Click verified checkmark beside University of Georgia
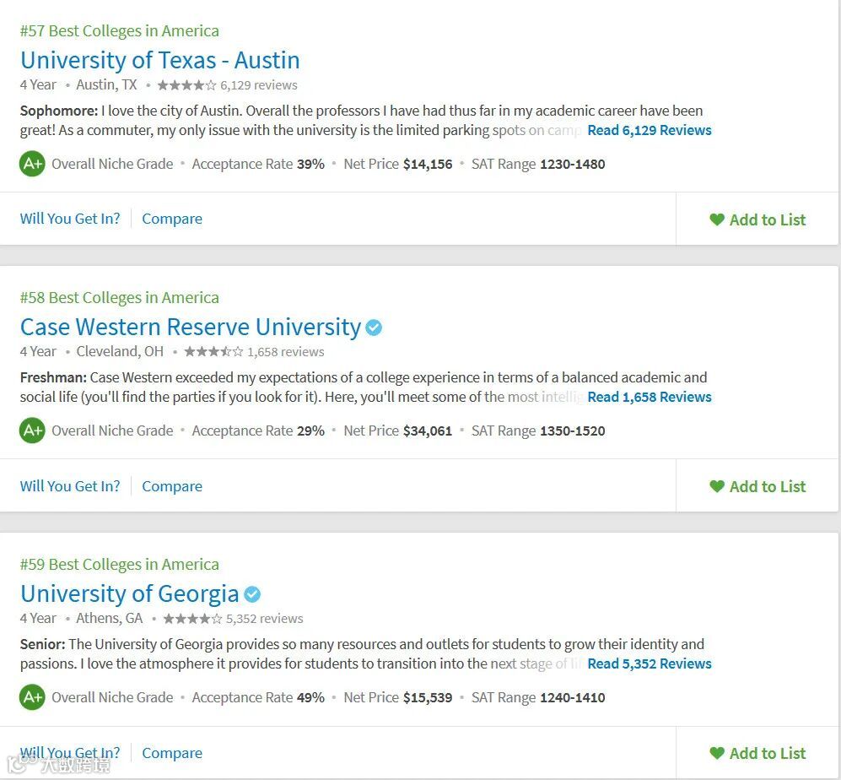Viewport: 841px width, 780px height. [x=252, y=594]
